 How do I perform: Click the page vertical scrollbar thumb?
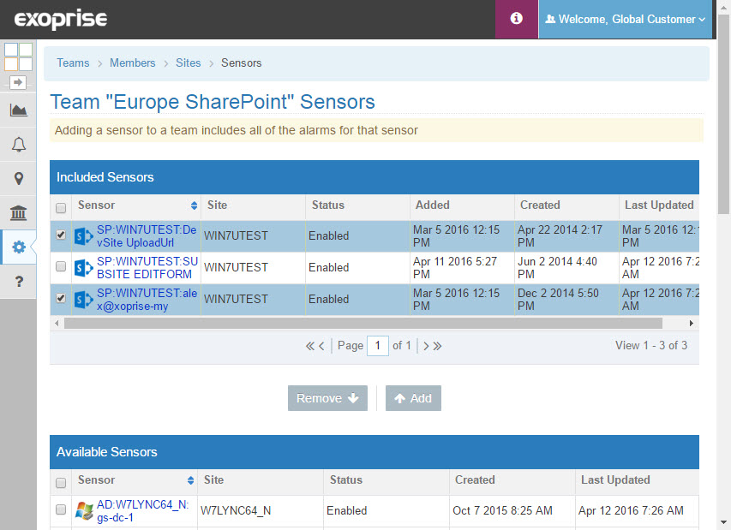(x=723, y=114)
